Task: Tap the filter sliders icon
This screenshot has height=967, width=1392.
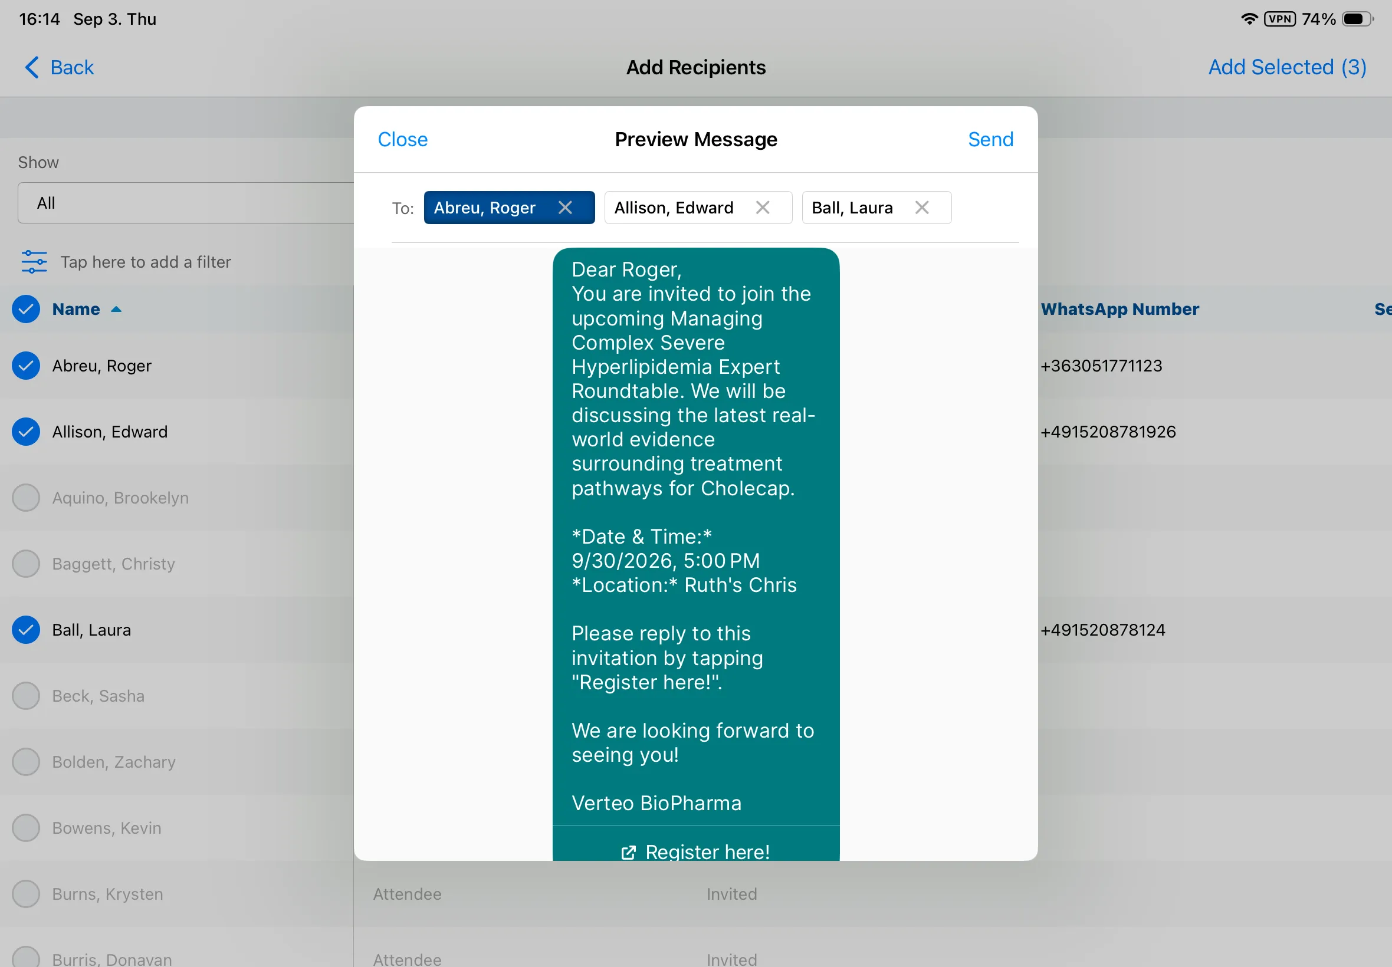Action: click(x=34, y=262)
